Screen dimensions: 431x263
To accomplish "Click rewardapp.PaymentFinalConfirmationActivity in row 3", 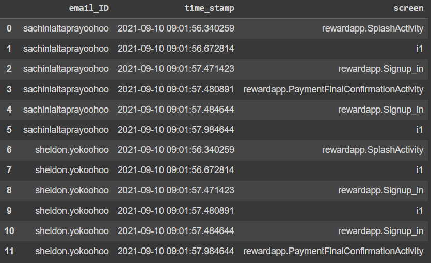I will 333,90.
